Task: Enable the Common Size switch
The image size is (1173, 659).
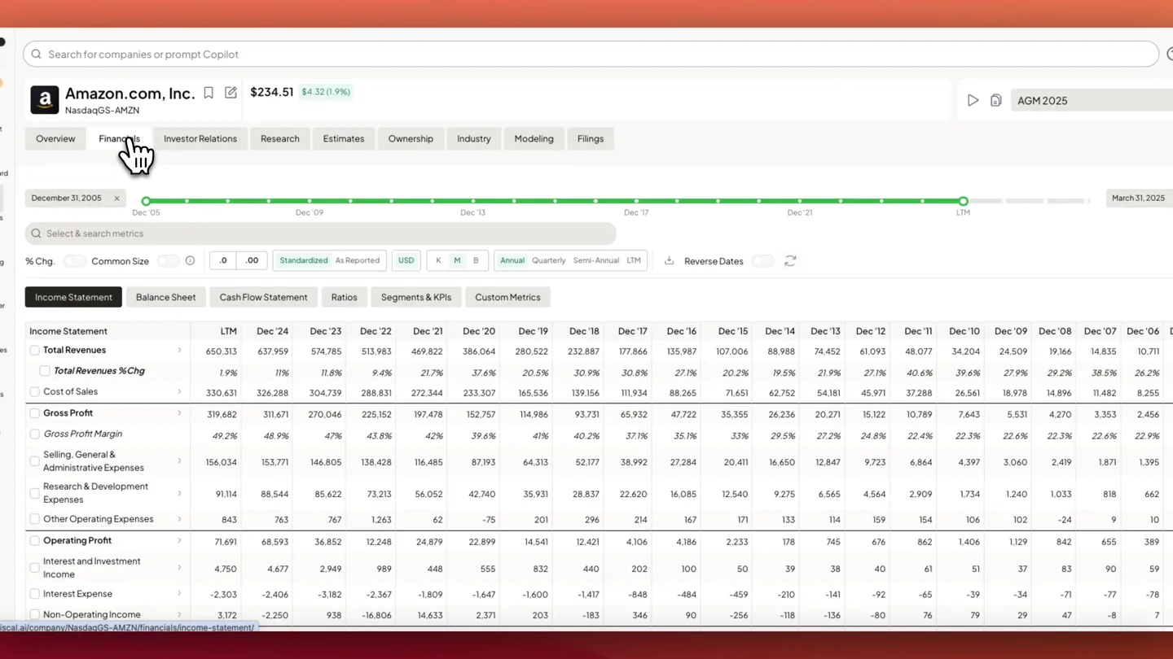Action: (x=168, y=261)
